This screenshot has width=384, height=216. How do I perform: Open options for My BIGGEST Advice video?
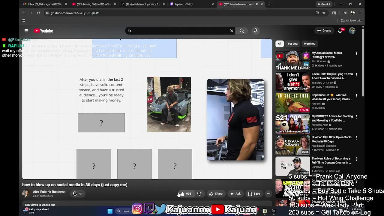click(x=356, y=117)
